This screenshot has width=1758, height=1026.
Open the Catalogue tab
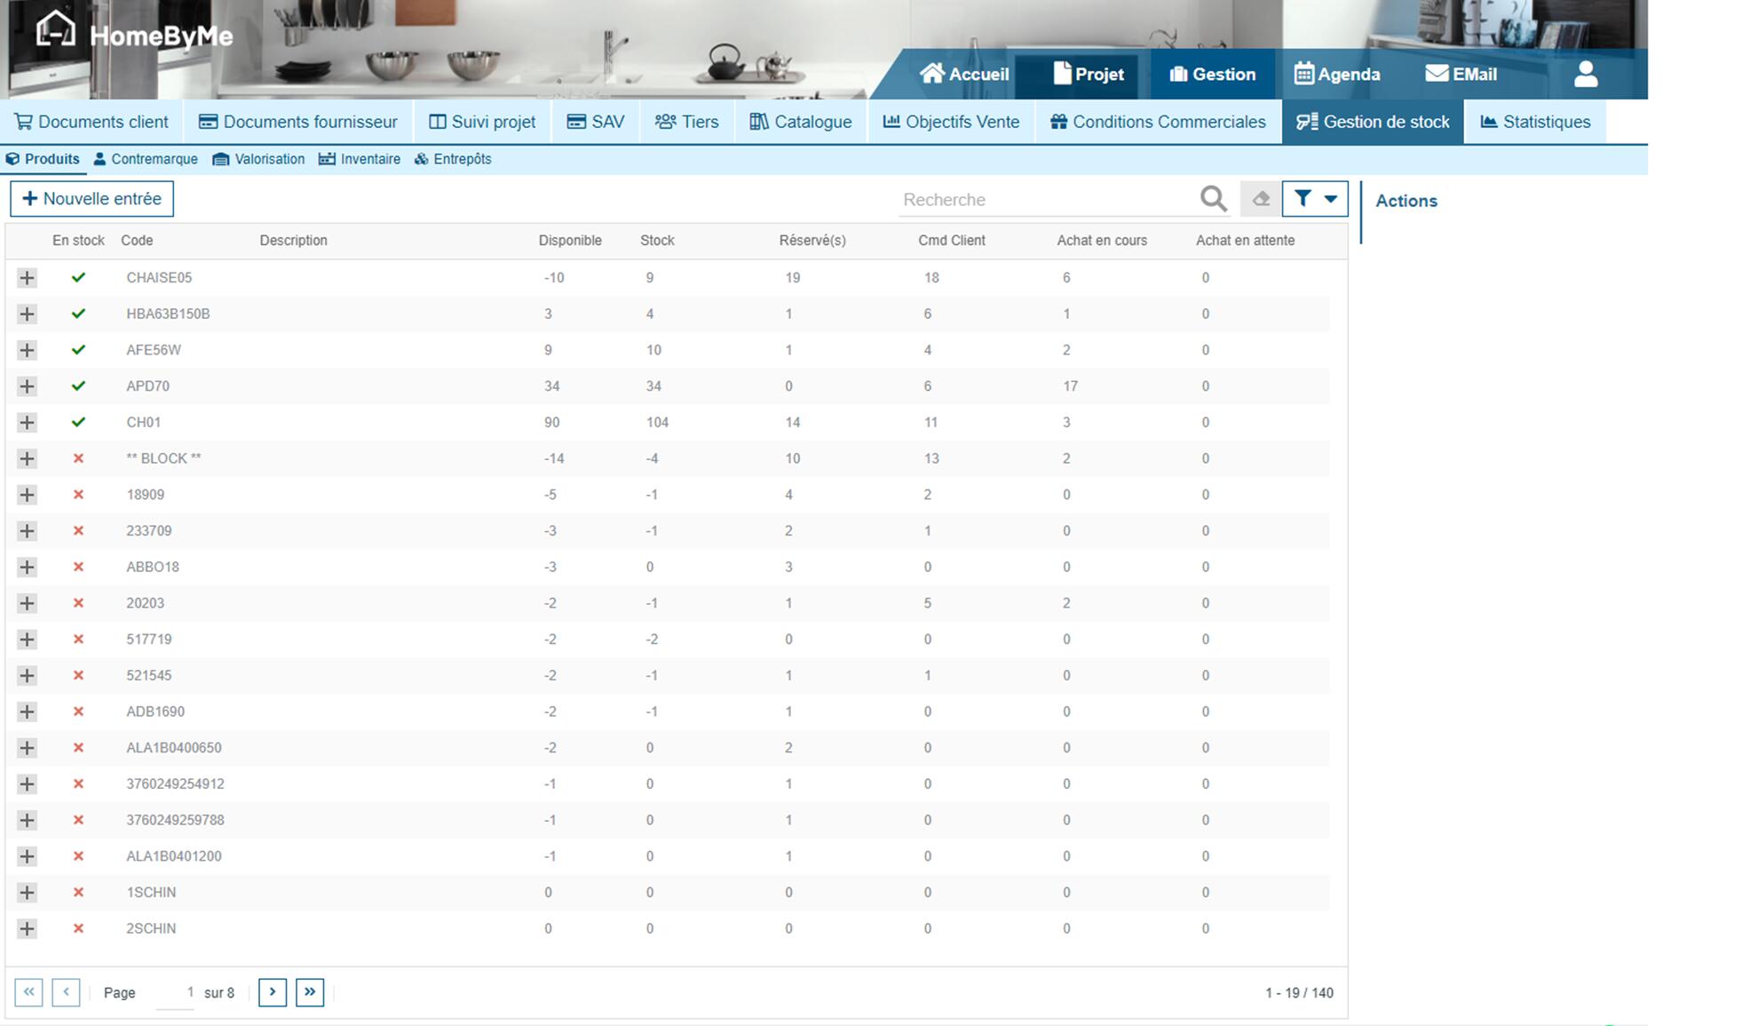point(801,122)
